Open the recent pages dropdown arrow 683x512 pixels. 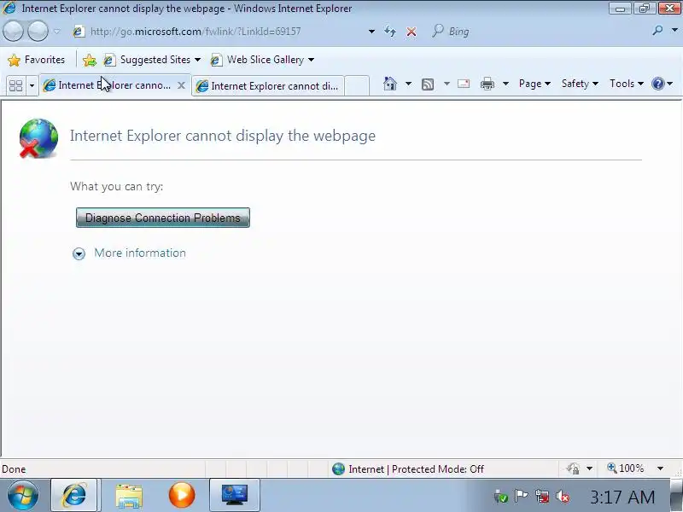click(x=57, y=32)
